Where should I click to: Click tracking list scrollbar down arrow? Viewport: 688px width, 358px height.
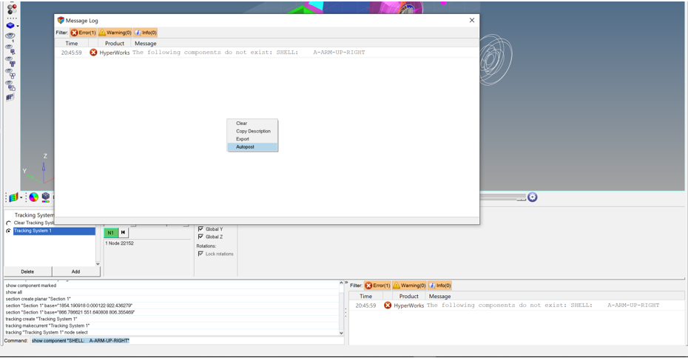coord(98,263)
